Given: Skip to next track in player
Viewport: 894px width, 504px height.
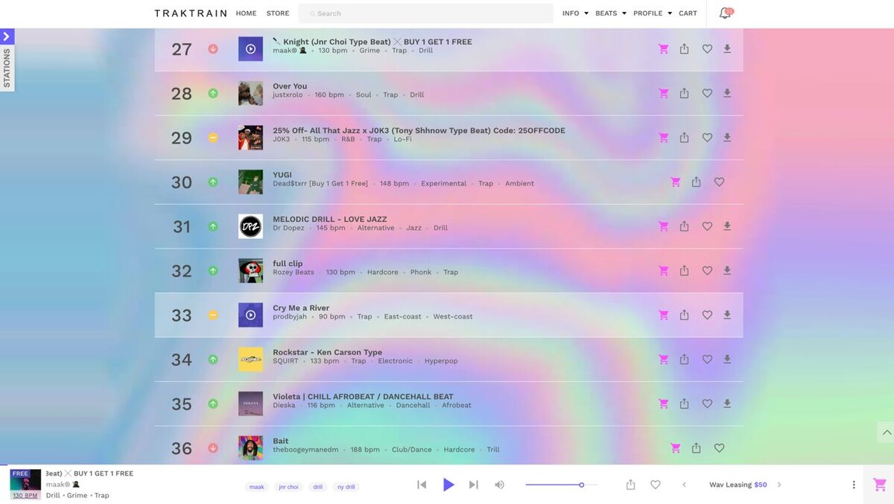Looking at the screenshot, I should point(473,485).
